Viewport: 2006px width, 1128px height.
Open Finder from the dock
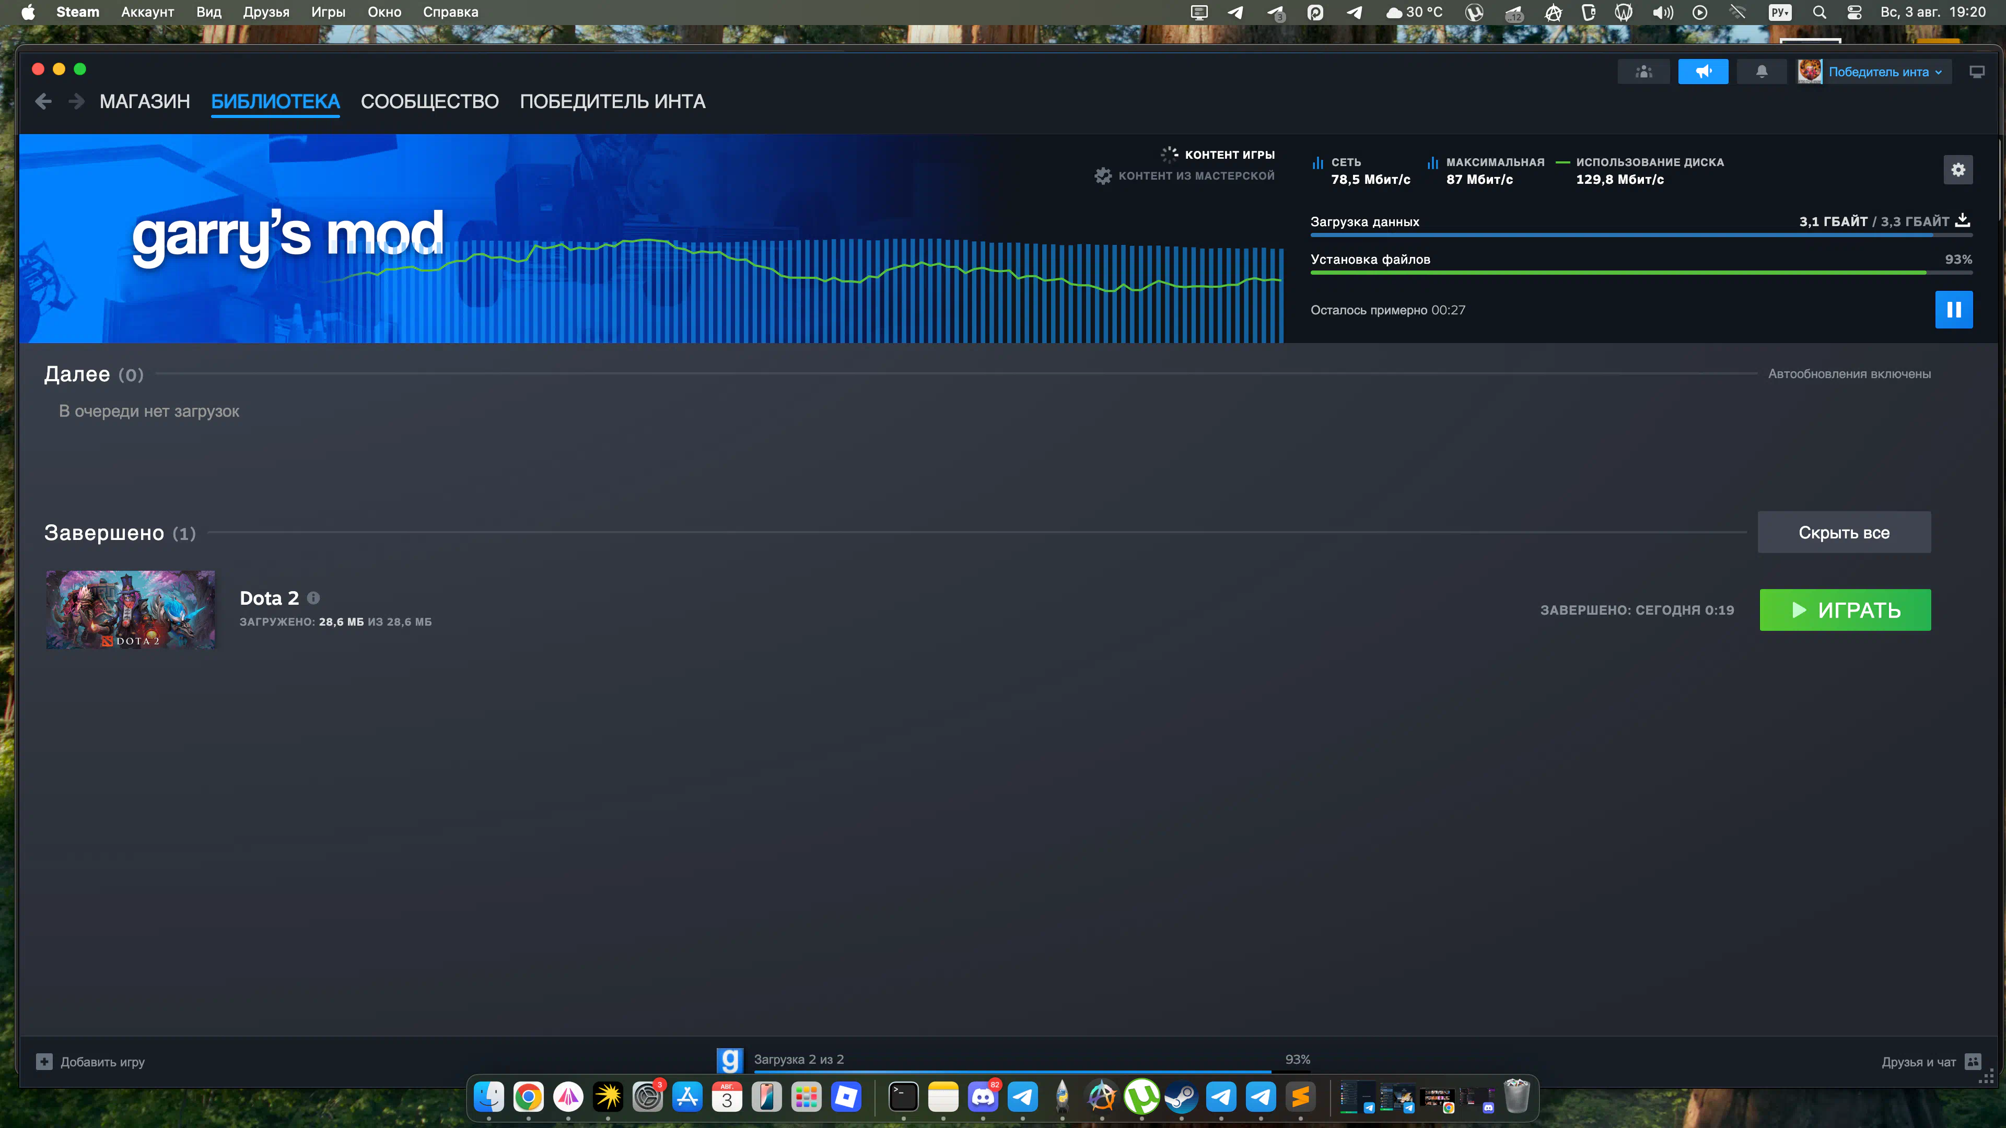(x=489, y=1098)
